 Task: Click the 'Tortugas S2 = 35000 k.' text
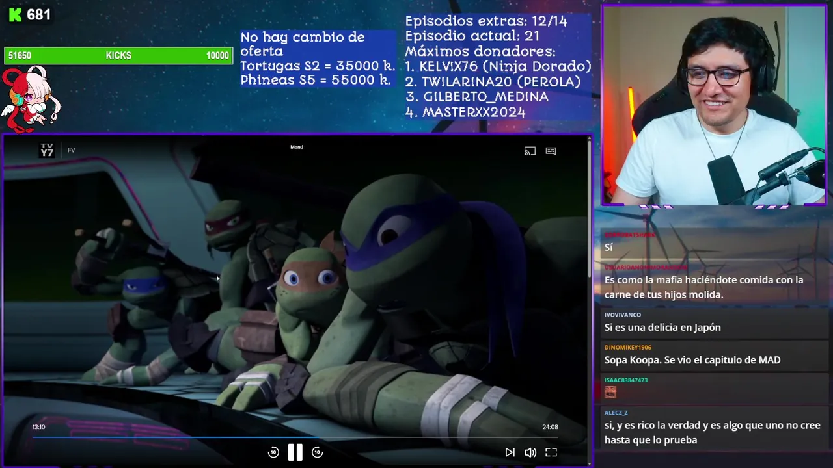pyautogui.click(x=318, y=66)
